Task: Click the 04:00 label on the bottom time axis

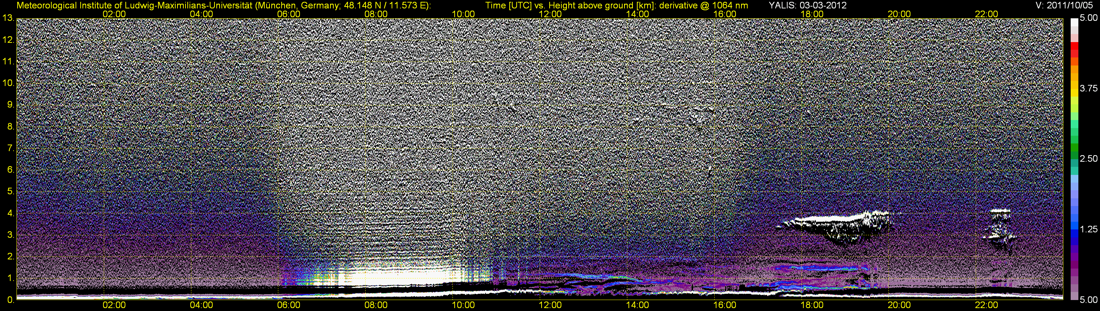Action: coord(202,306)
